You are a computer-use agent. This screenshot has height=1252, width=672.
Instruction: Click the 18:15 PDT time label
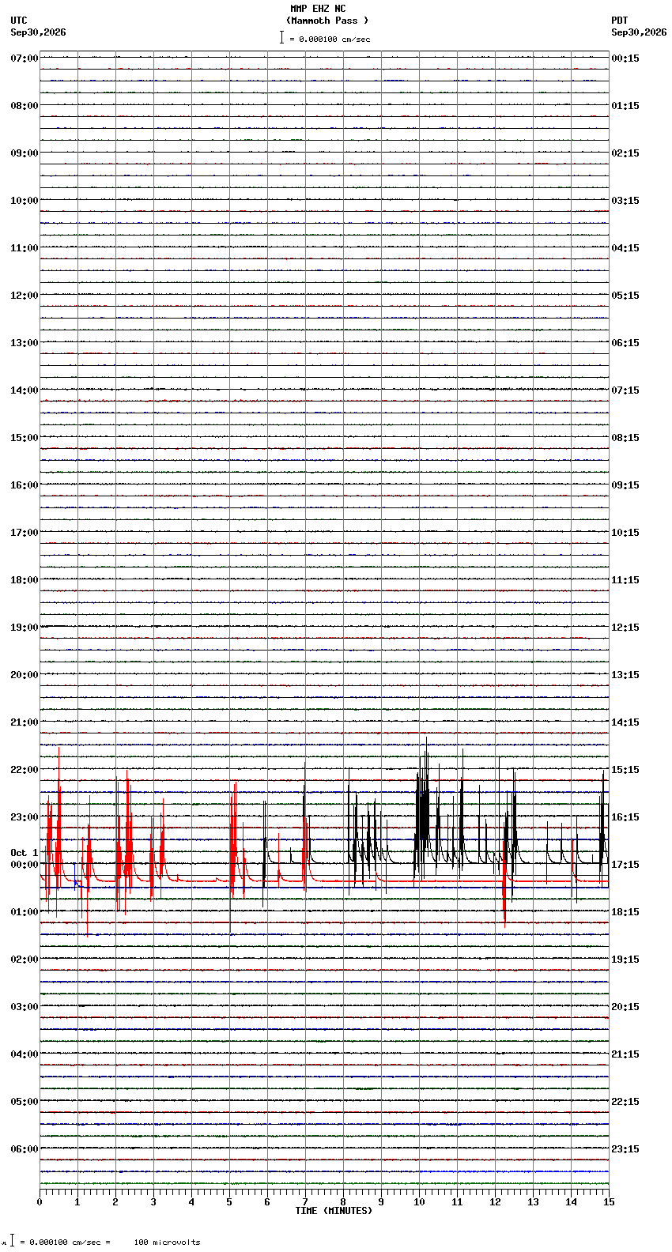625,912
